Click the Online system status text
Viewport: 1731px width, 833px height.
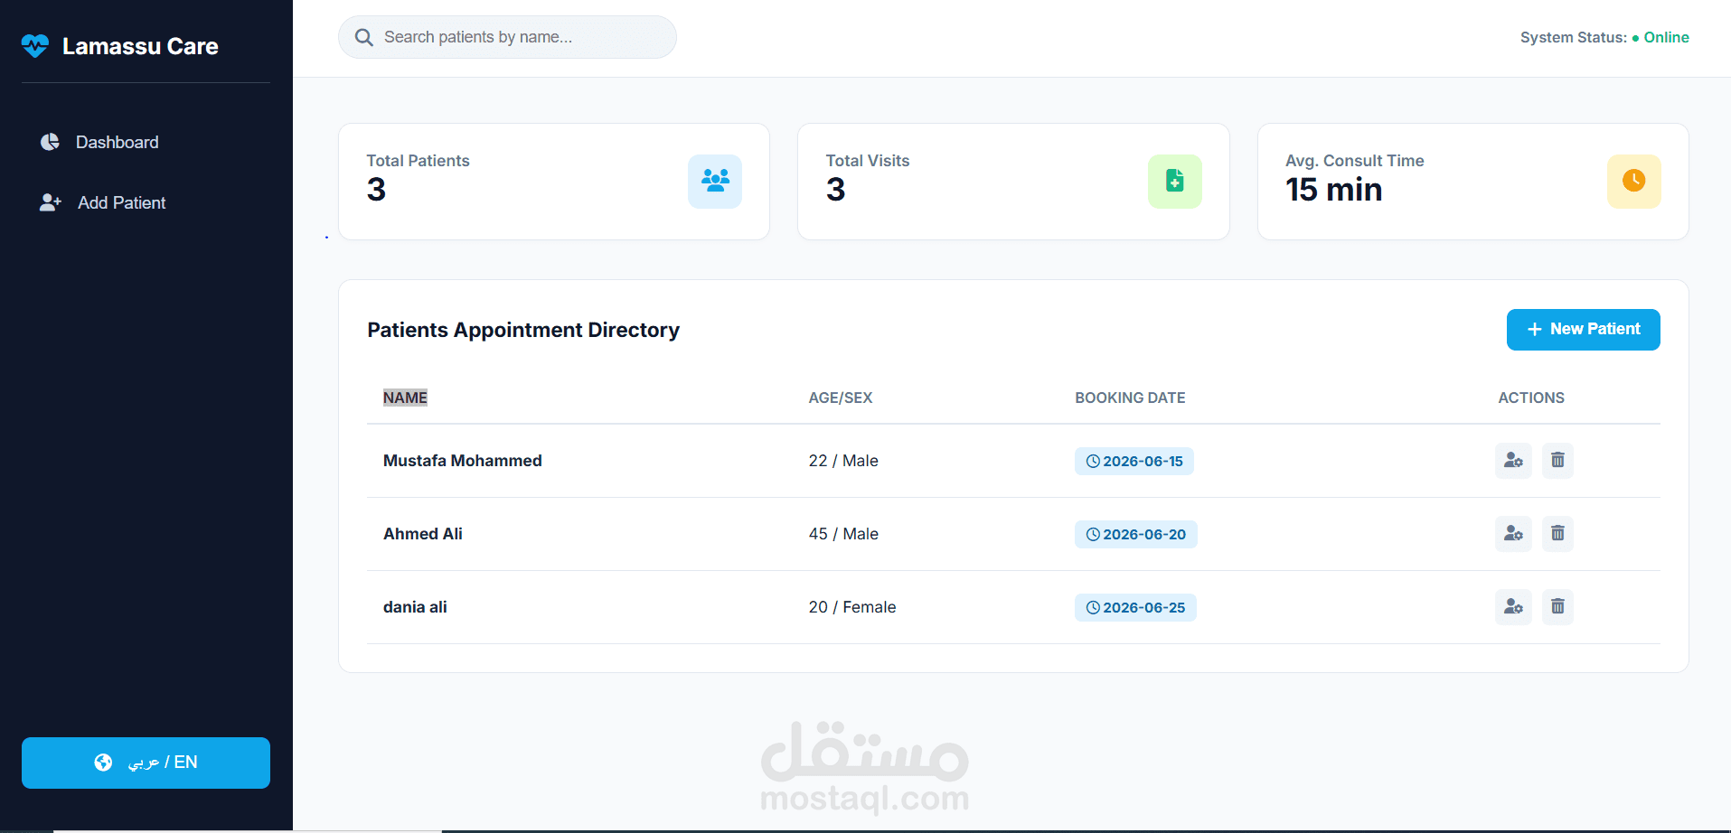click(1666, 37)
